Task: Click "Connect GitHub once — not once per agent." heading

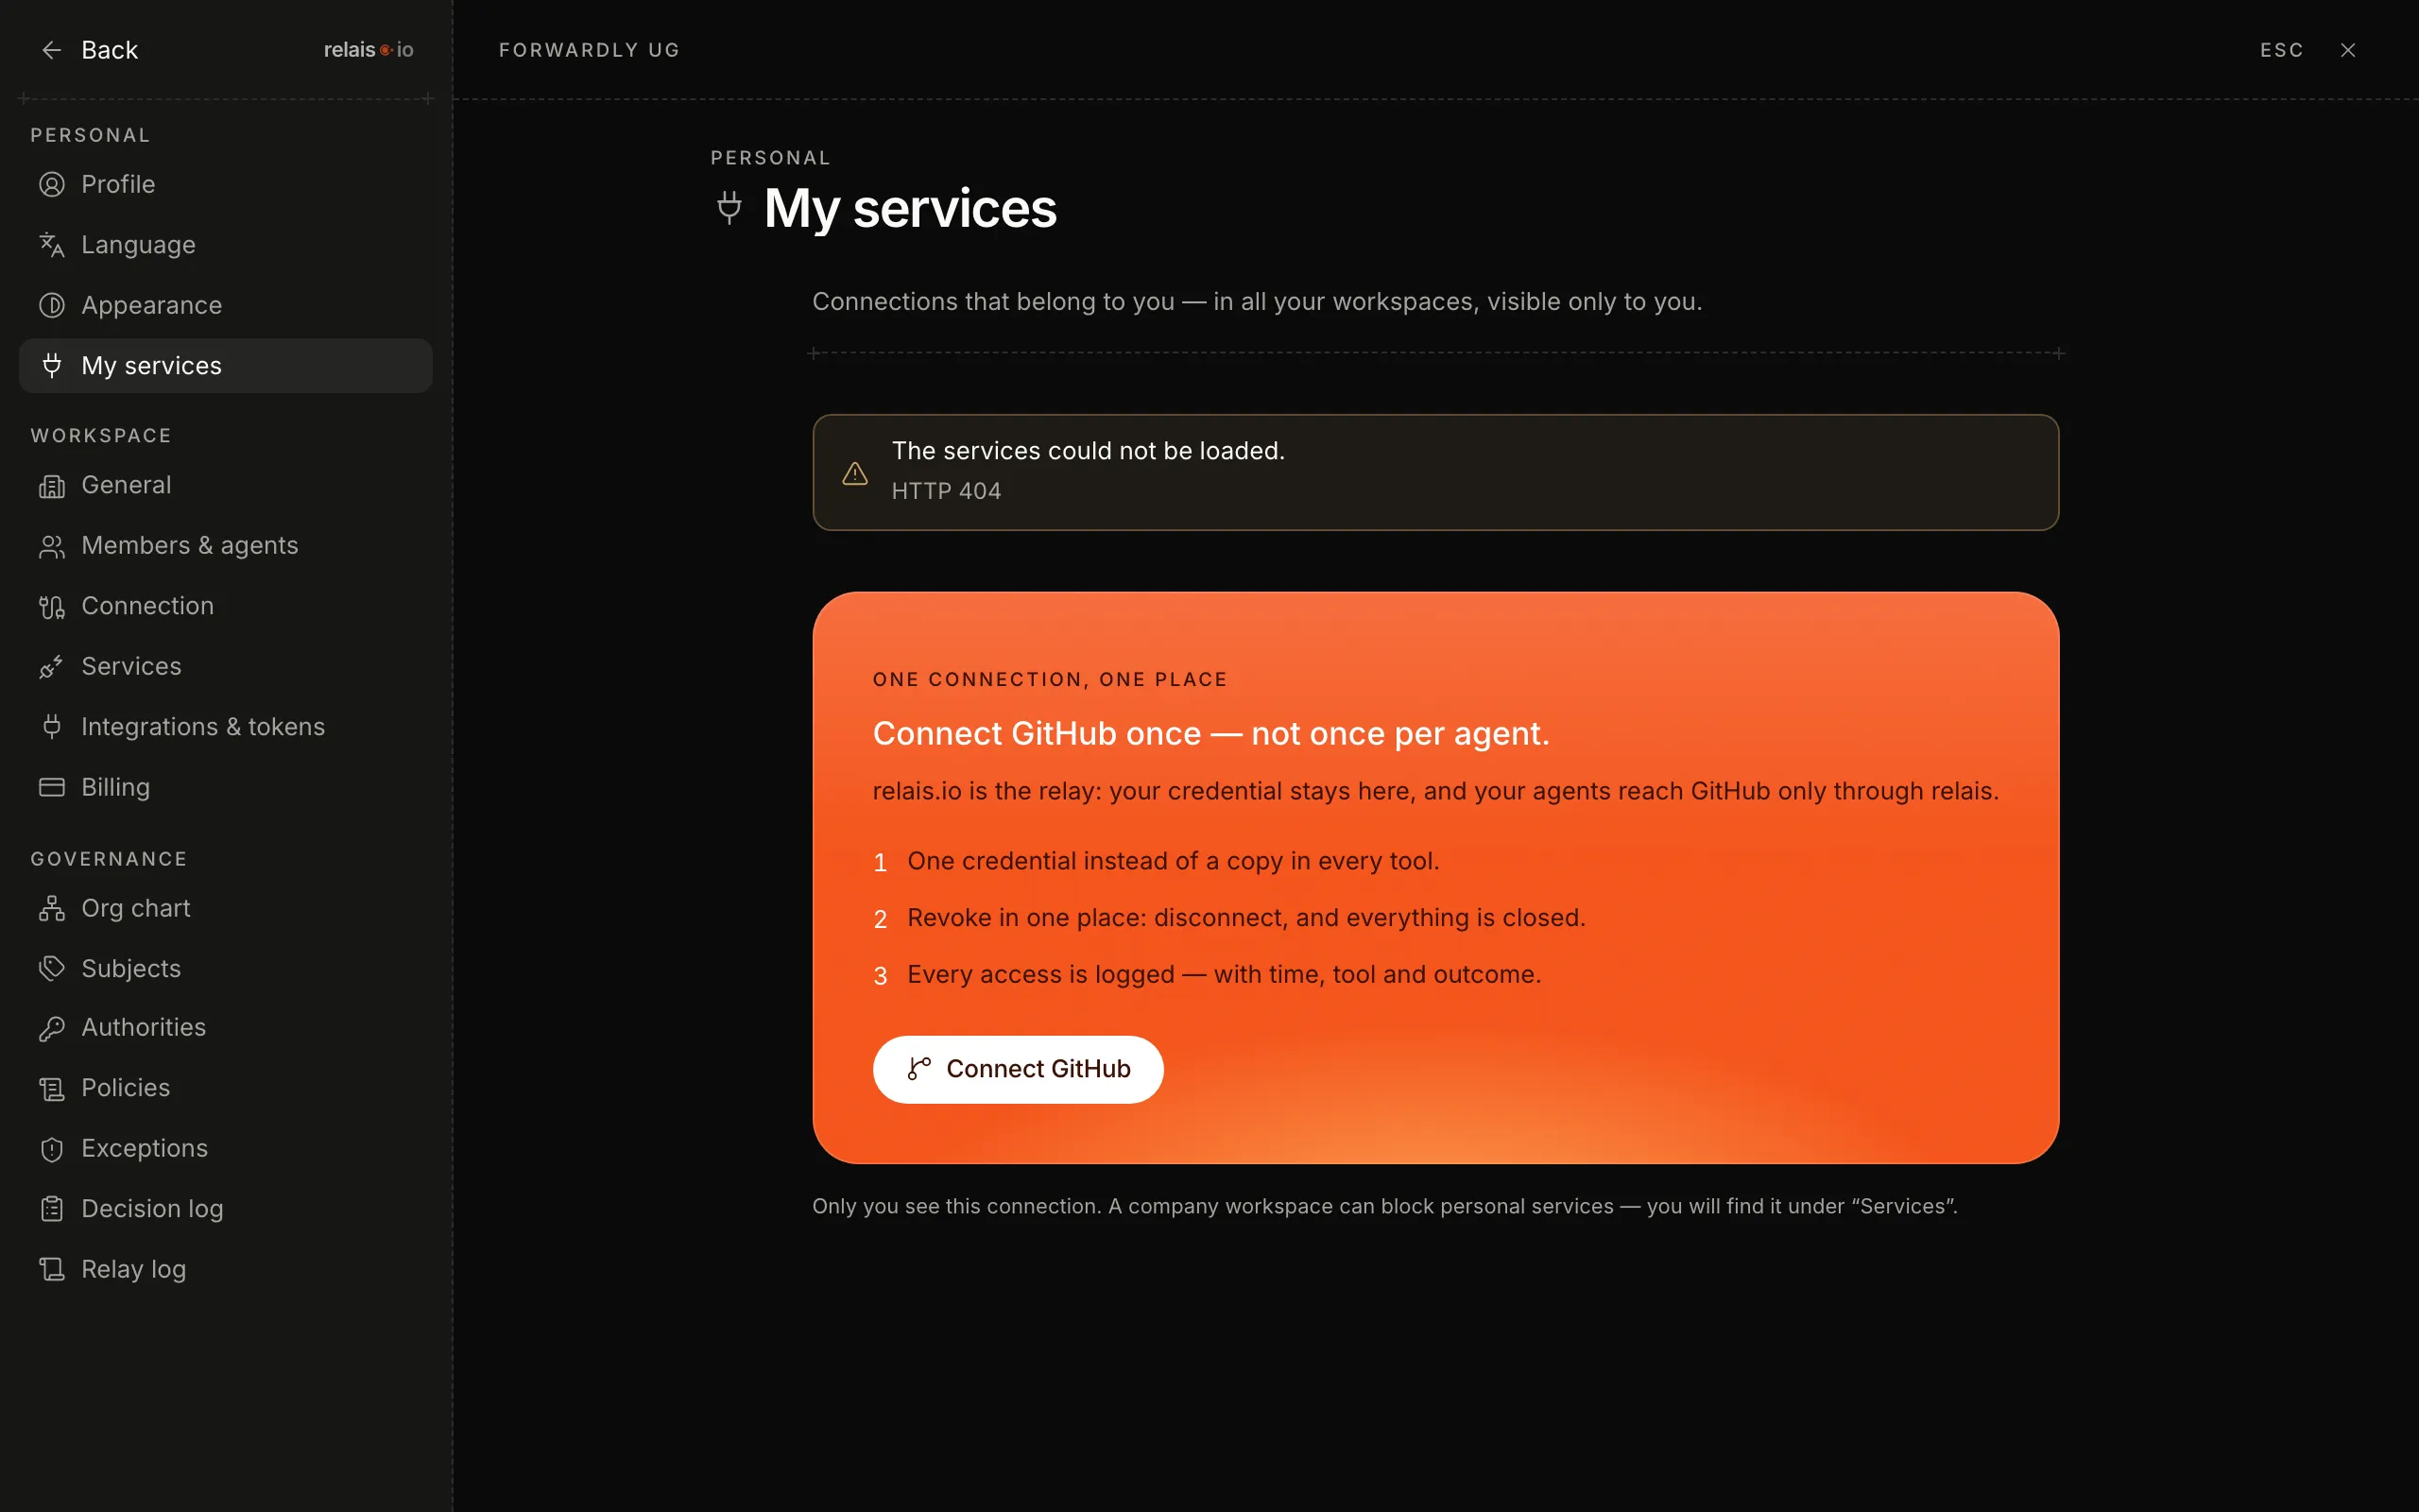Action: coord(1210,733)
